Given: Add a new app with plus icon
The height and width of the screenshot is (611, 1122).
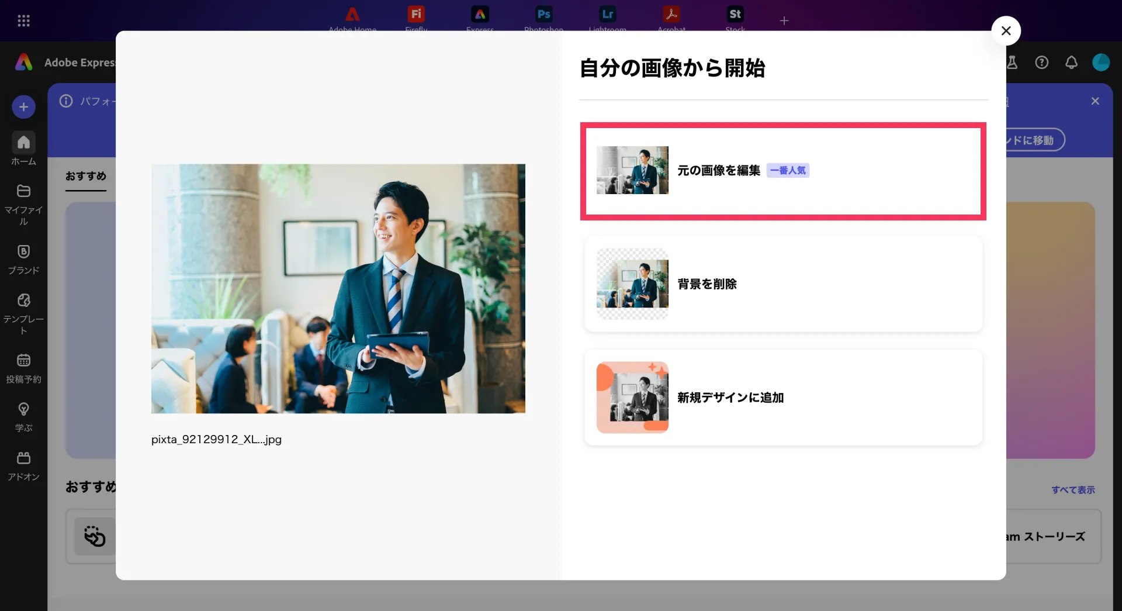Looking at the screenshot, I should [x=784, y=21].
